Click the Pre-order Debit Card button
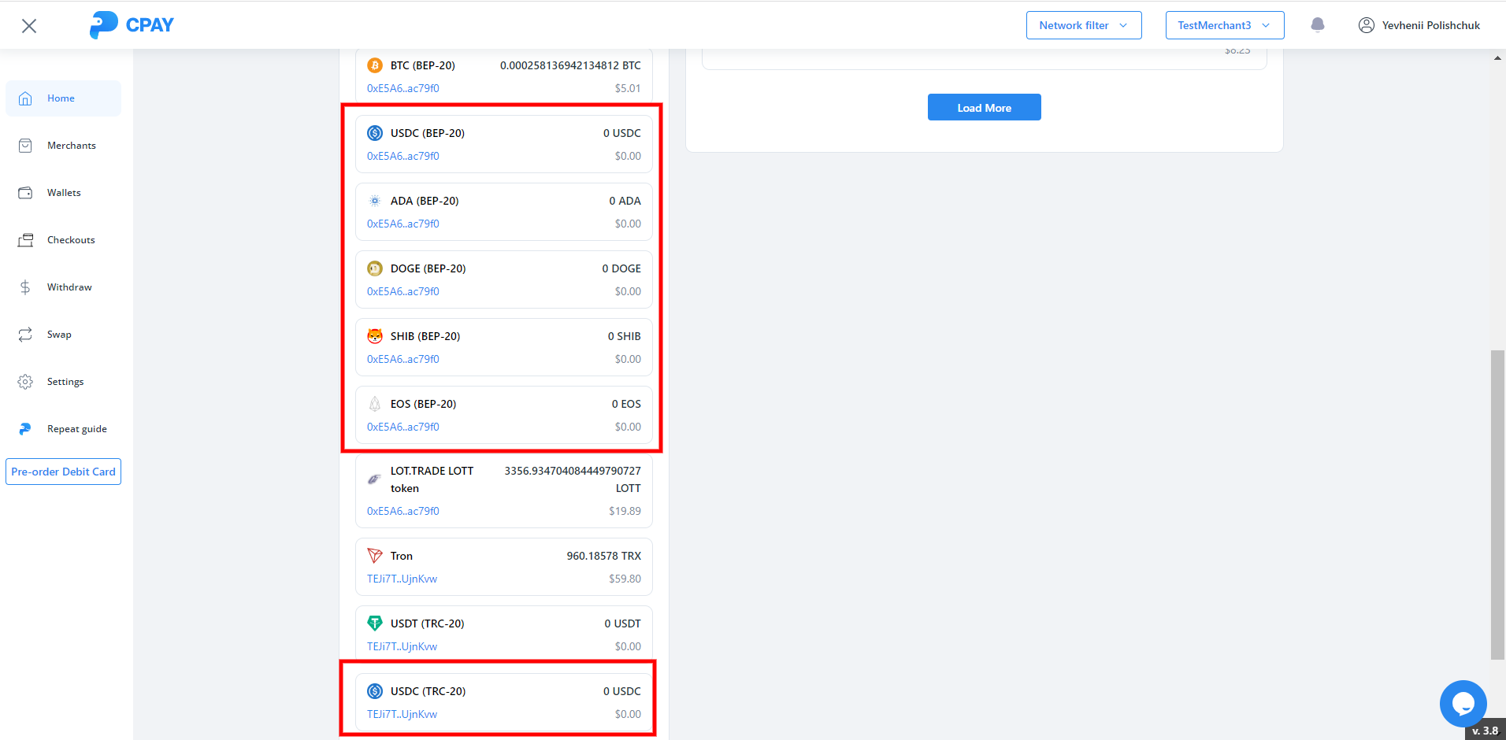The width and height of the screenshot is (1506, 740). (x=63, y=472)
